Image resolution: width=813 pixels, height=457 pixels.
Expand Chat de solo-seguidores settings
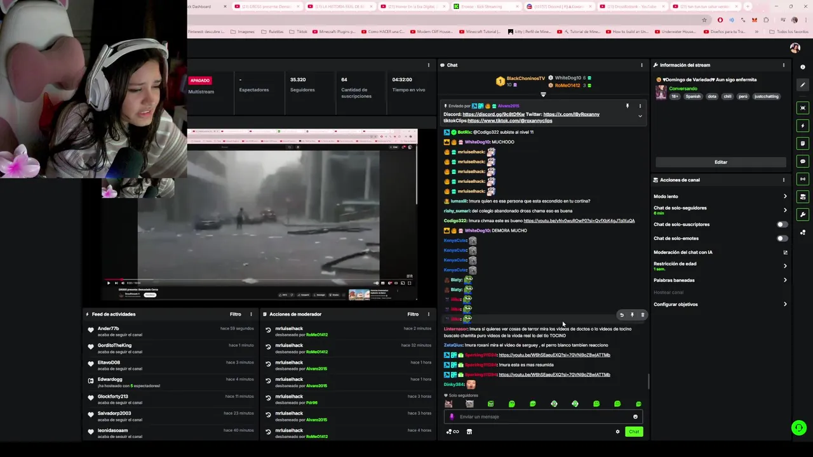point(785,210)
